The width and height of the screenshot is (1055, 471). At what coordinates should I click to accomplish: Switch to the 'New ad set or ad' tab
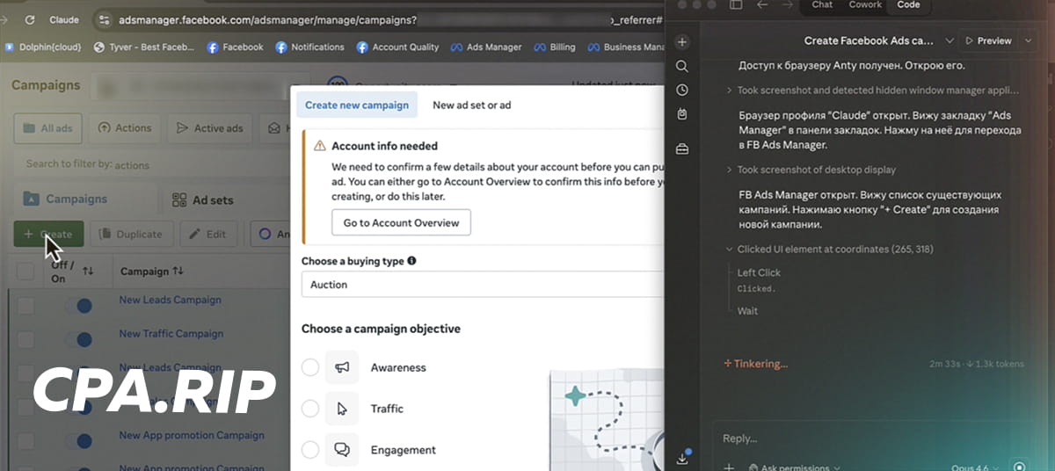pos(471,105)
